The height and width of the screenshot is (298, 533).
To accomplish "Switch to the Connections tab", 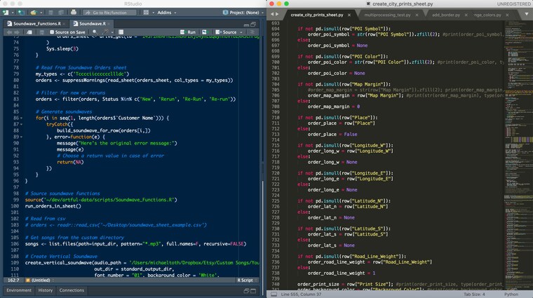I will [72, 290].
